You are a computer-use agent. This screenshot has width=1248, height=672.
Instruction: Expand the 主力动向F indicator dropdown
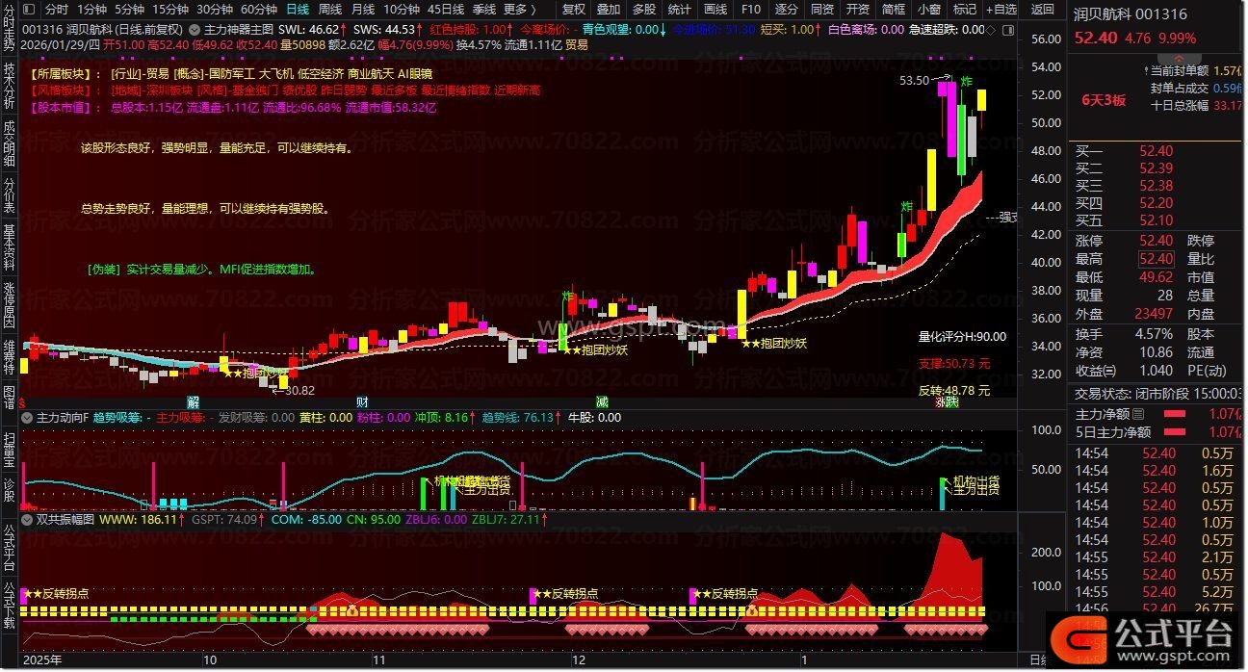pyautogui.click(x=28, y=418)
